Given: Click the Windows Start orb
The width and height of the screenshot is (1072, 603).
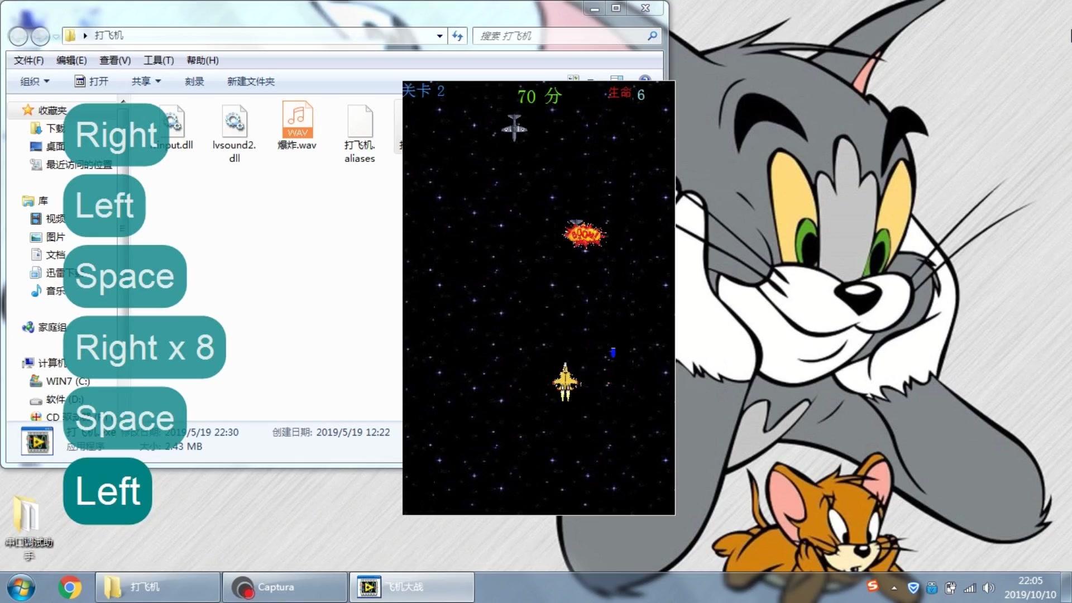Looking at the screenshot, I should (21, 587).
